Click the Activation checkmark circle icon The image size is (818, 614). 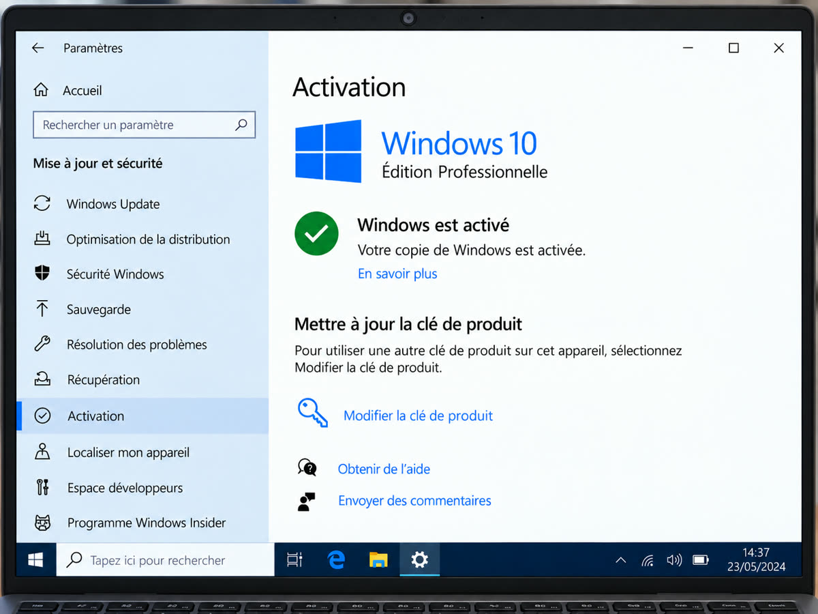[x=42, y=415]
